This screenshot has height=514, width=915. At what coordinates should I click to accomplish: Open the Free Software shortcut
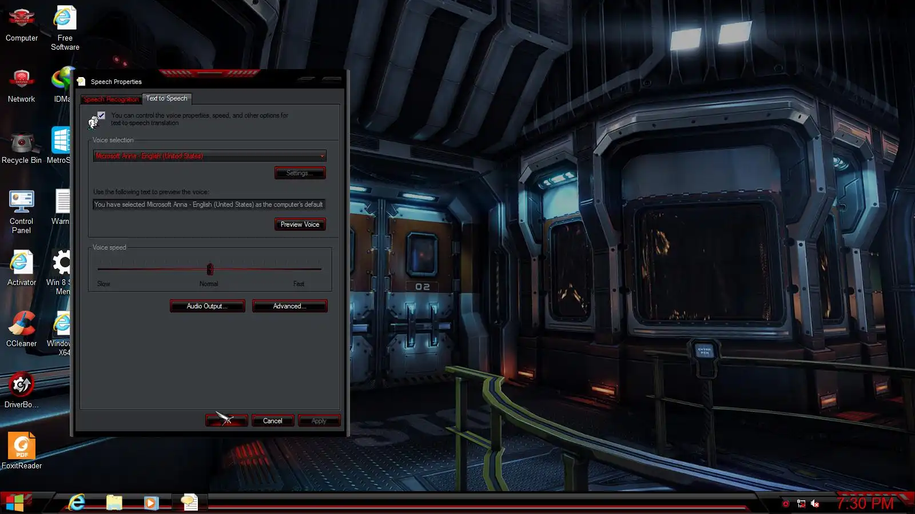click(65, 27)
